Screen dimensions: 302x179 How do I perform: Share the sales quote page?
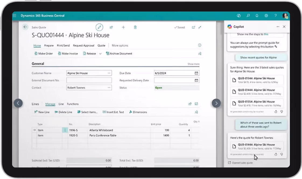pos(111,27)
